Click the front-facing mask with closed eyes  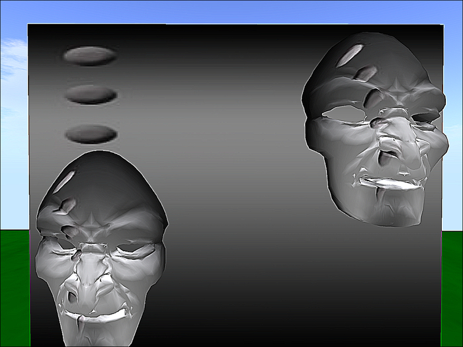[x=102, y=249]
